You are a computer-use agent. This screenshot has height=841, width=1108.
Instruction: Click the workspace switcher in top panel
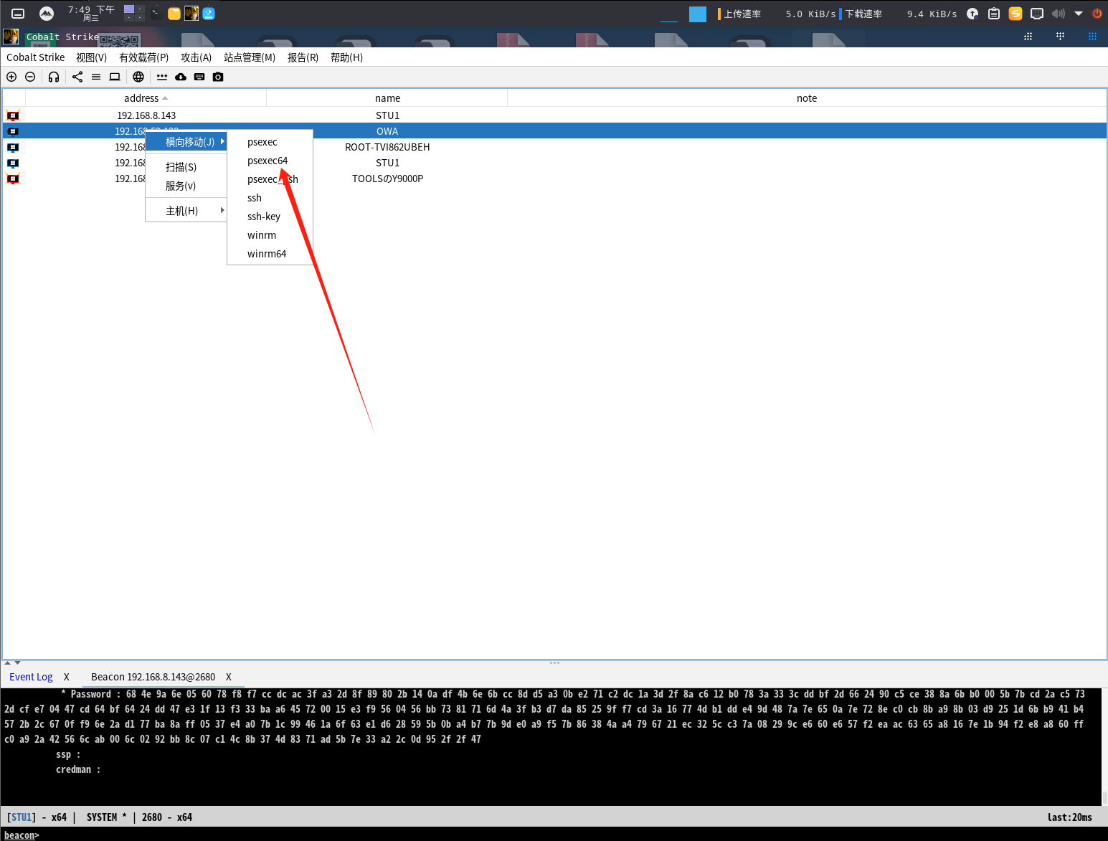tap(134, 13)
